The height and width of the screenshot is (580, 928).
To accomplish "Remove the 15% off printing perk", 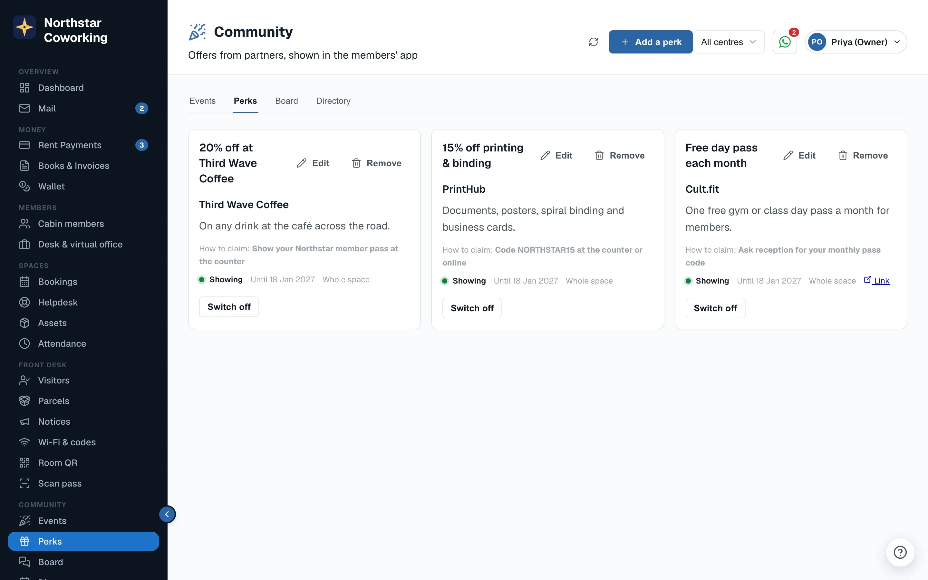I will click(x=620, y=155).
